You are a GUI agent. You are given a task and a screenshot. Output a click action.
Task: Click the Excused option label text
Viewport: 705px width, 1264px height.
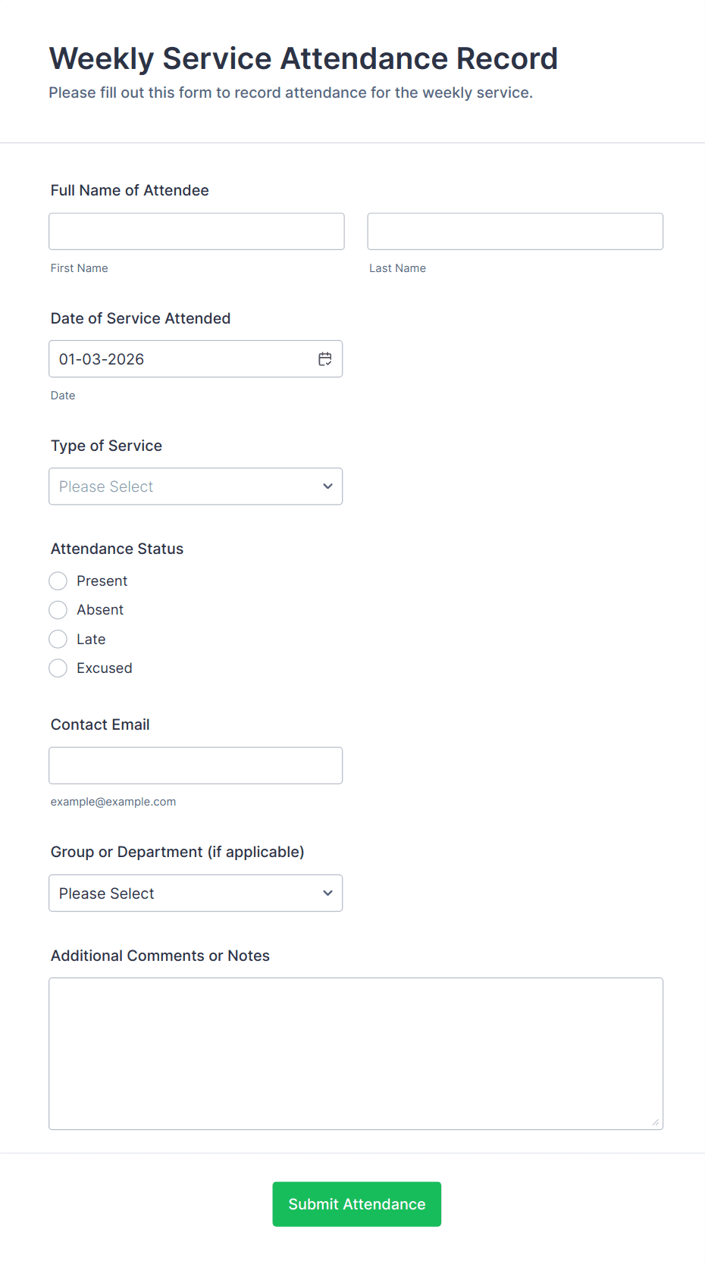[x=105, y=668]
